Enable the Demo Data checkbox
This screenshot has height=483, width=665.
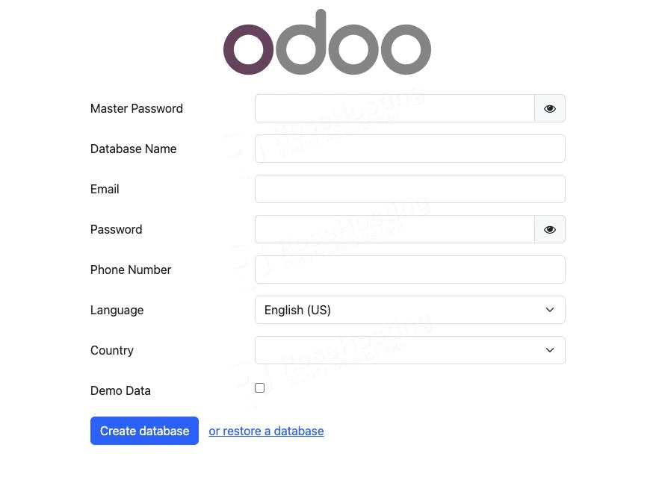click(259, 388)
